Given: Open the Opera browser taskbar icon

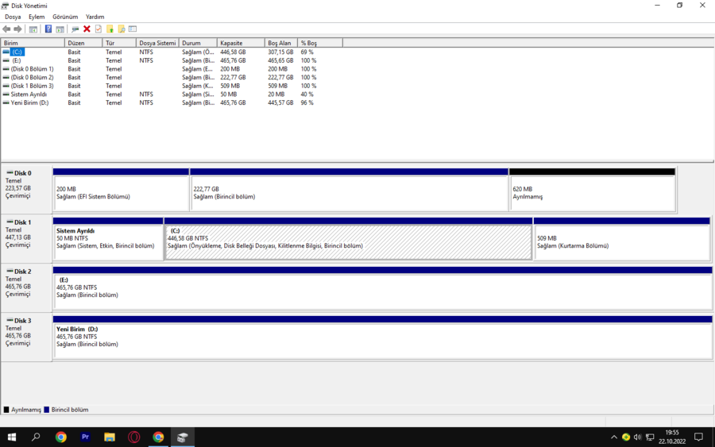Looking at the screenshot, I should click(x=134, y=437).
